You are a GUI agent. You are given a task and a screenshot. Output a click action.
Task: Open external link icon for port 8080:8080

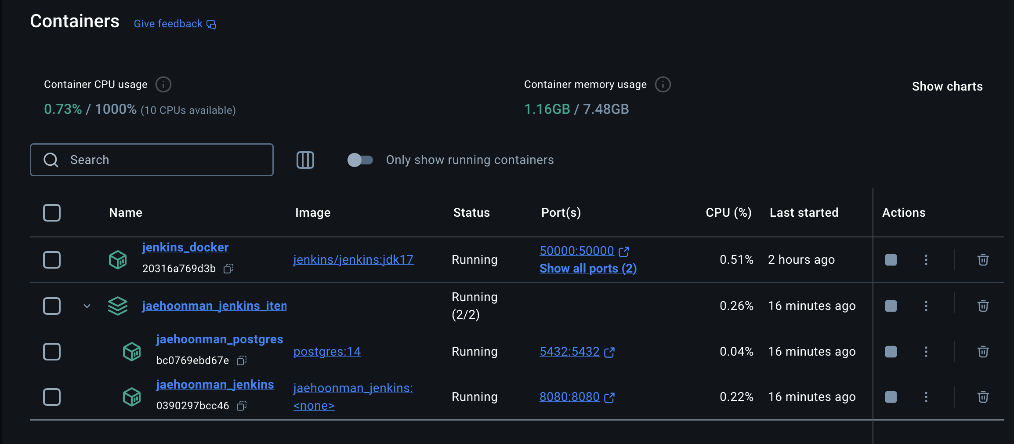609,397
